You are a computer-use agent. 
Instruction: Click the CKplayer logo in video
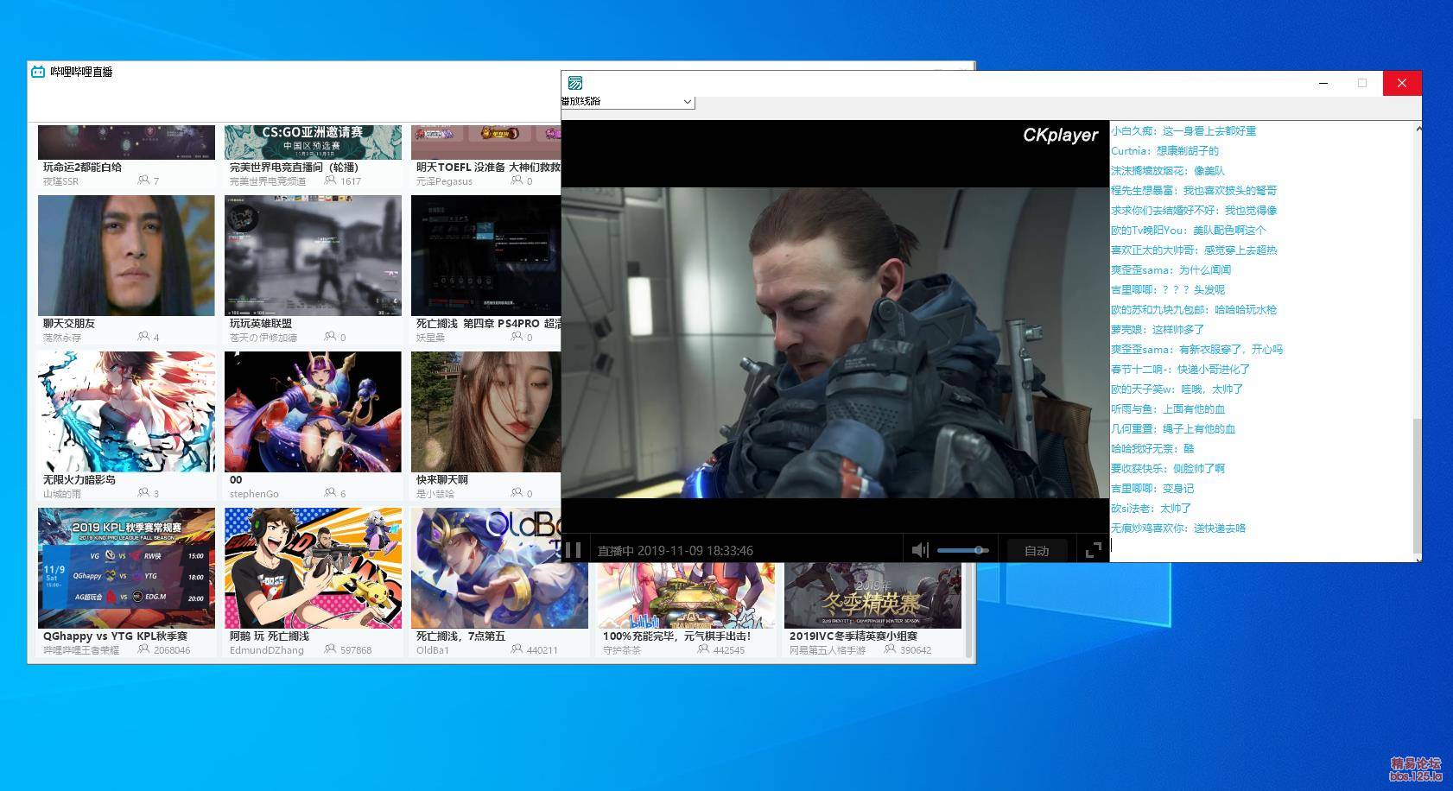1060,136
